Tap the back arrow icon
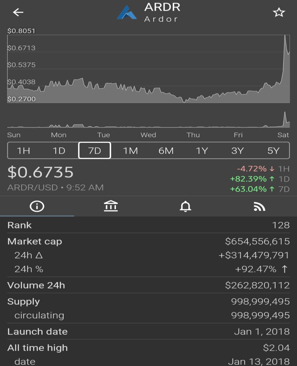Viewport: 297px width, 366px height. pos(18,12)
